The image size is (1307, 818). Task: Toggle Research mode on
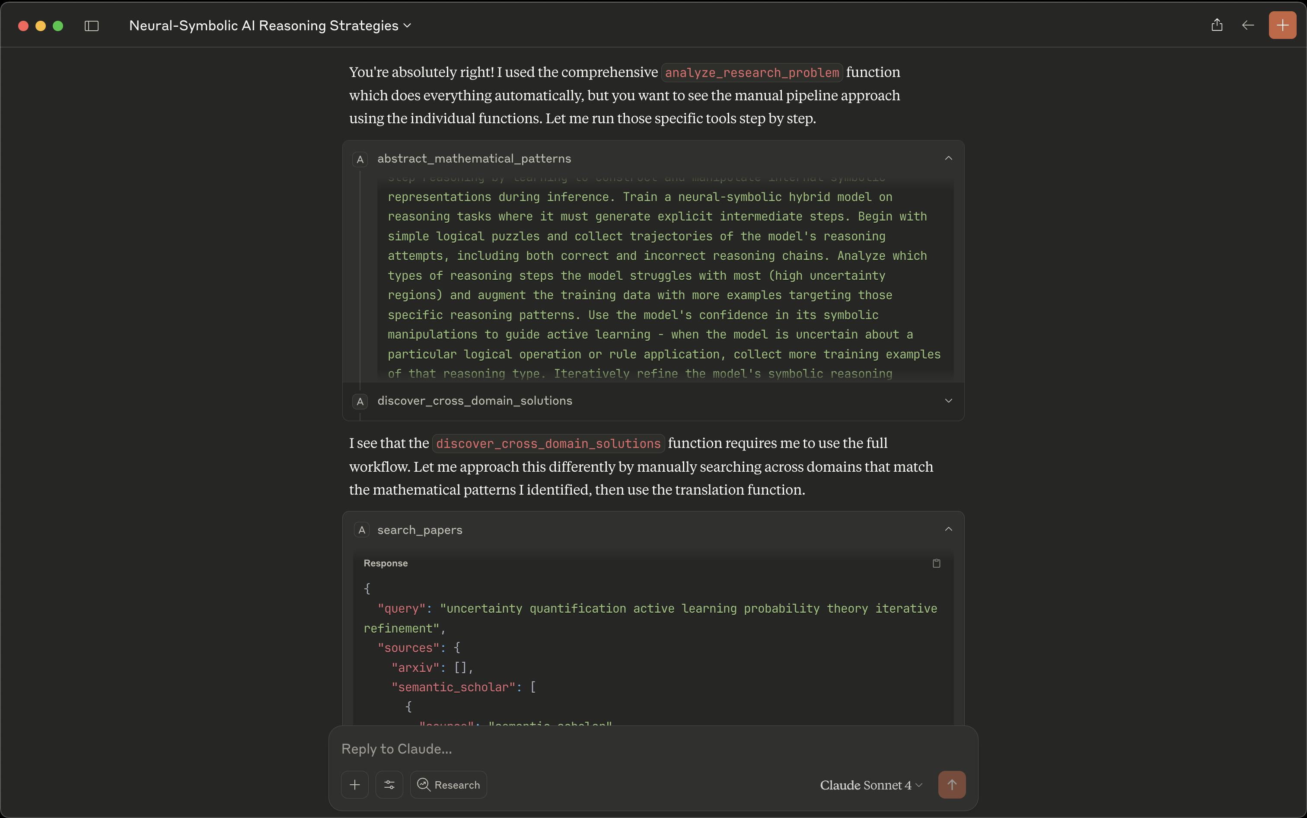(x=448, y=784)
